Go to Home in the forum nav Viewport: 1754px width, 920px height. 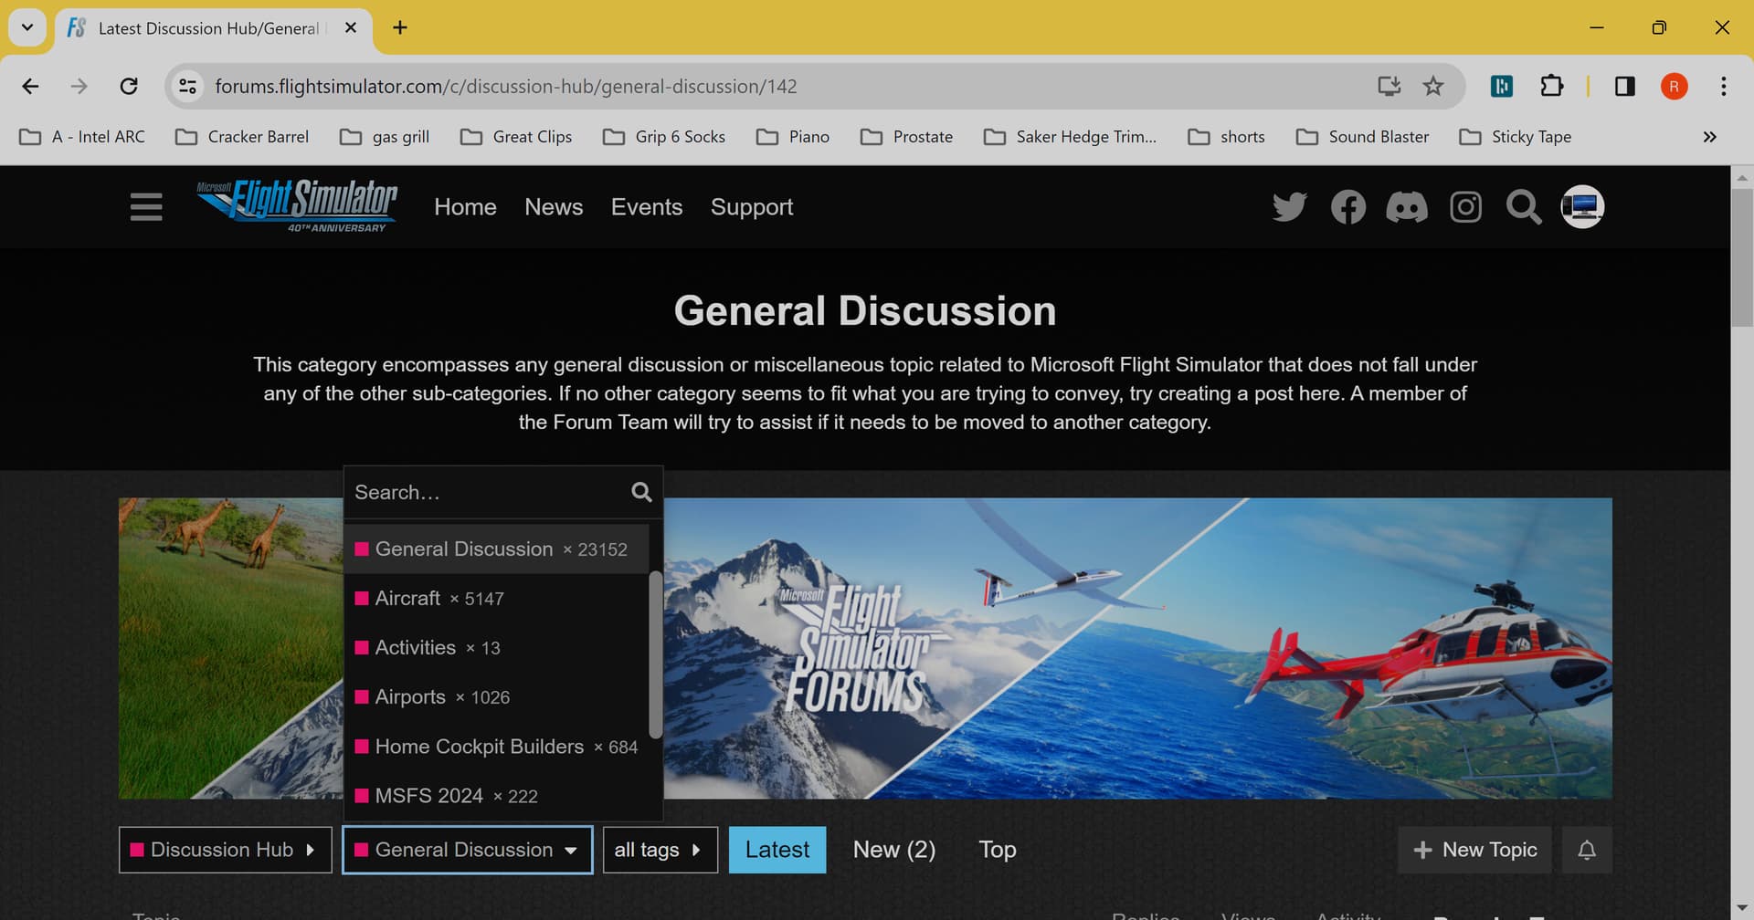click(x=465, y=207)
